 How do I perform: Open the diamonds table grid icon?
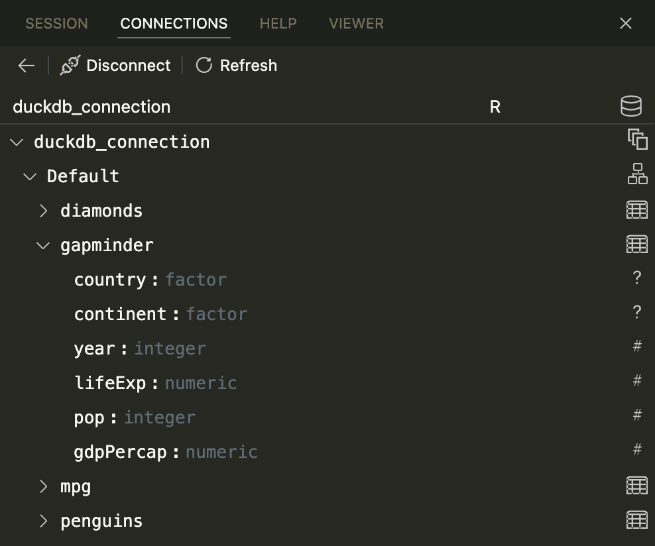coord(637,209)
